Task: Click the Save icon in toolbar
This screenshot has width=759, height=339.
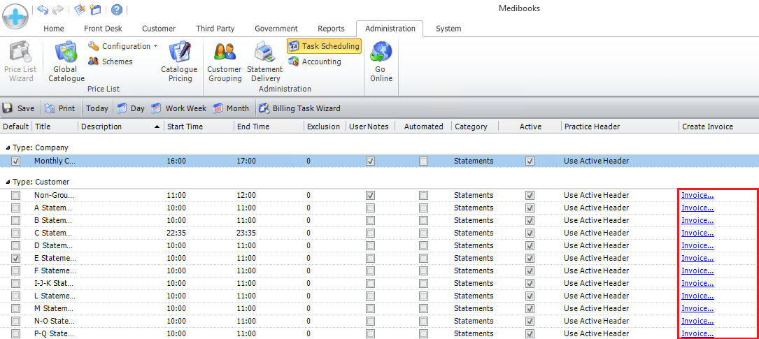Action: click(8, 108)
